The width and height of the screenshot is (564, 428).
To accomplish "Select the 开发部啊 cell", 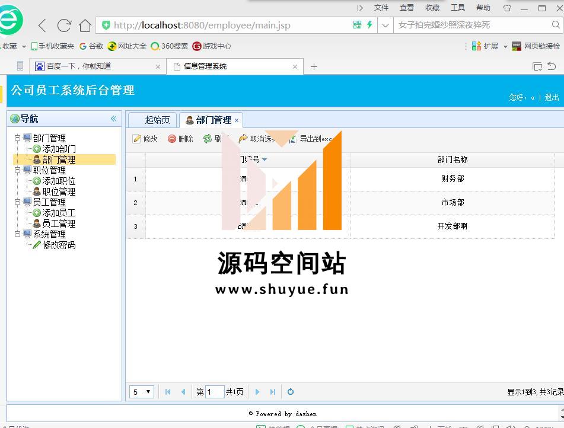I will [x=452, y=226].
